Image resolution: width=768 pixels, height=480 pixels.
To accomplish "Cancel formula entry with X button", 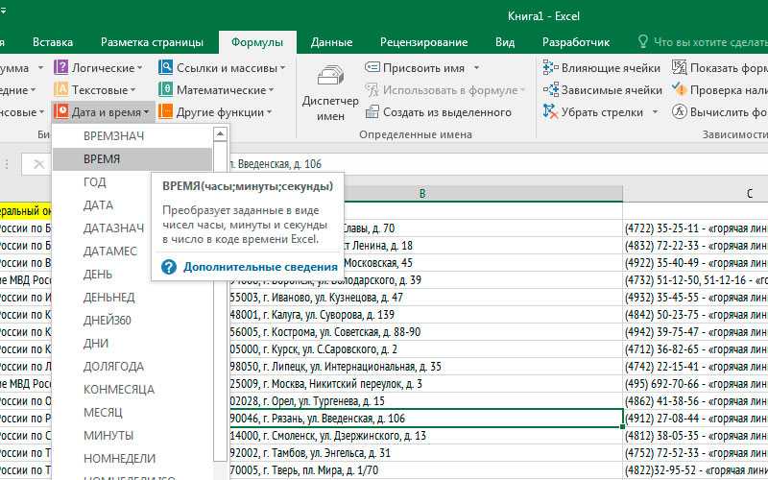I will coord(38,164).
